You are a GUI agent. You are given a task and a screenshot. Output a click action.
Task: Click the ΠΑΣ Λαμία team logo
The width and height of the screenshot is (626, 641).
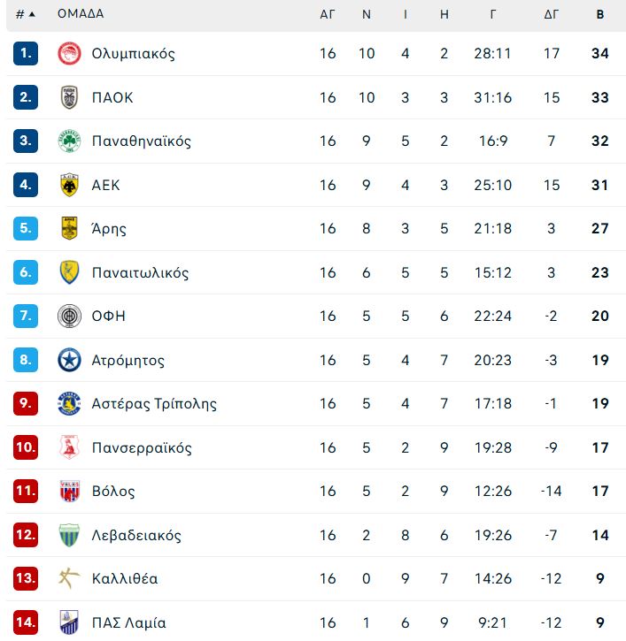pos(69,622)
